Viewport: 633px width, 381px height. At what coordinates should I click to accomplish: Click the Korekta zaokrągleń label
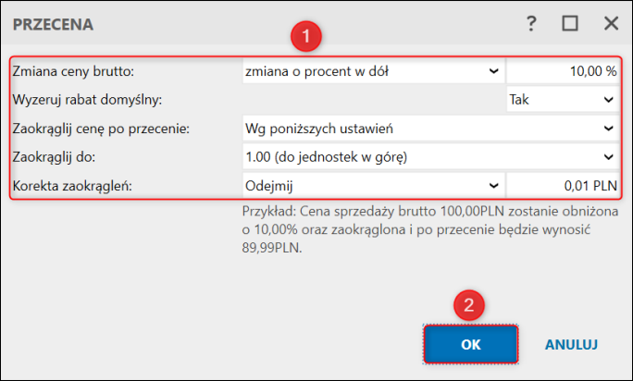coord(72,186)
